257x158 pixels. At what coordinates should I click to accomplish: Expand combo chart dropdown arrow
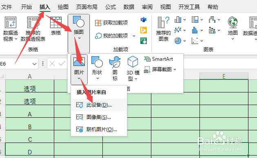(219, 30)
